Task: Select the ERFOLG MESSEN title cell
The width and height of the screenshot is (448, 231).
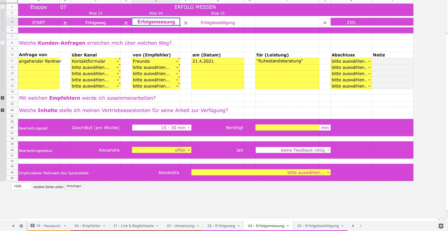Action: click(x=195, y=7)
